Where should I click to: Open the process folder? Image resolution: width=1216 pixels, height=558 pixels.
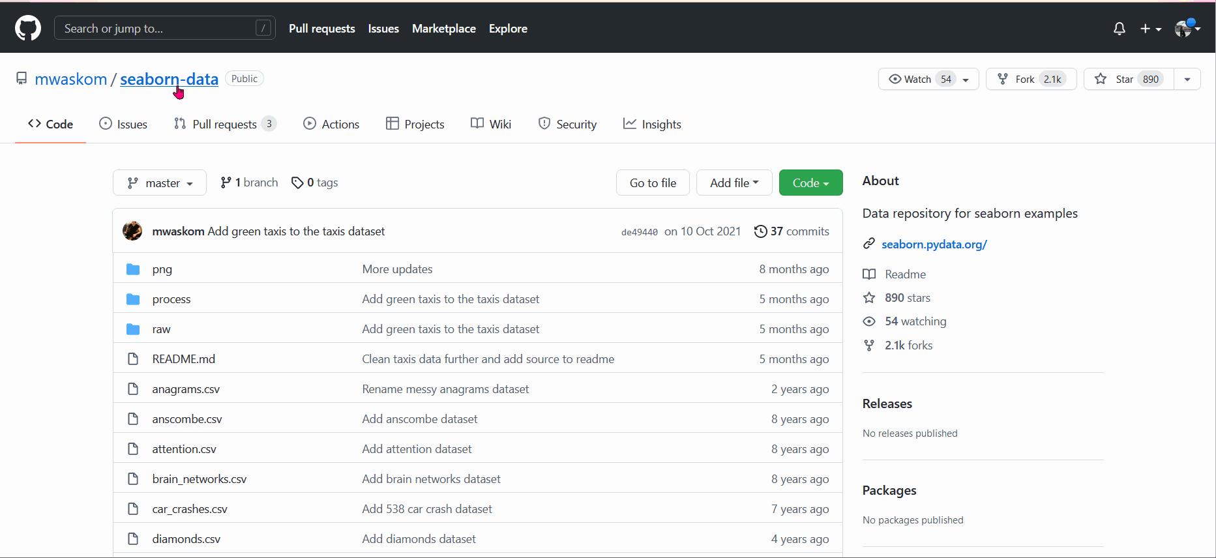coord(171,299)
